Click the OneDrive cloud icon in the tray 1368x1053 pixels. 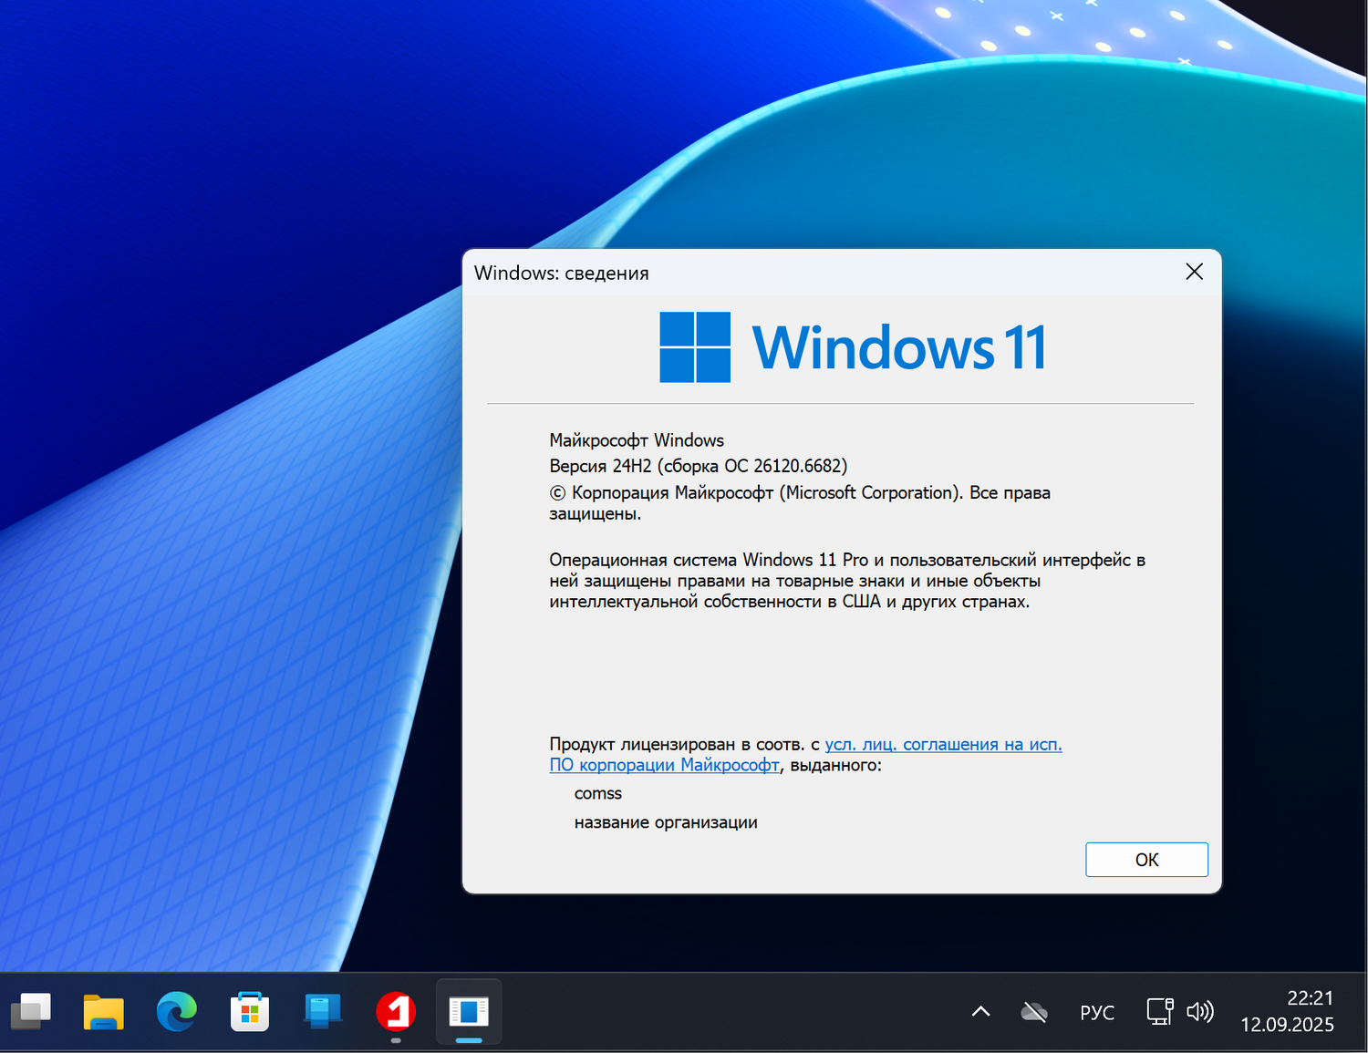tap(1033, 1012)
